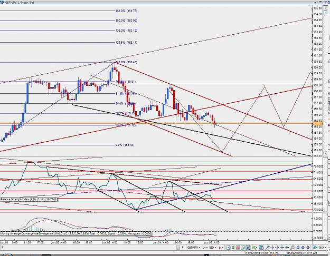This screenshot has width=330, height=256.
Task: Open the GBP/JPY instrument dropdown in toolbar
Action: (194, 248)
